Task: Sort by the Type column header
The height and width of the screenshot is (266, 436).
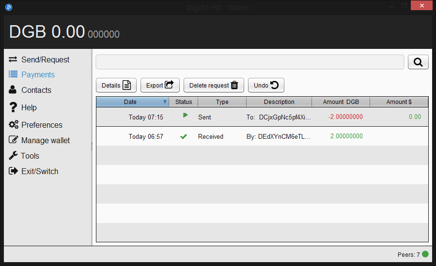Action: [222, 102]
